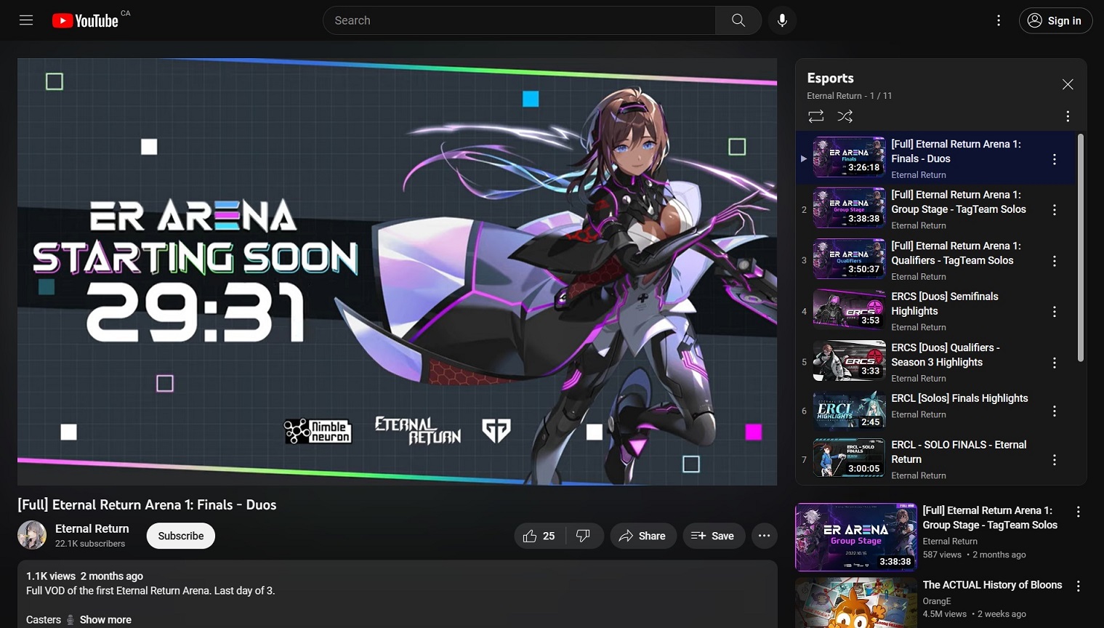This screenshot has width=1104, height=628.
Task: Click the video title text
Action: click(x=147, y=504)
